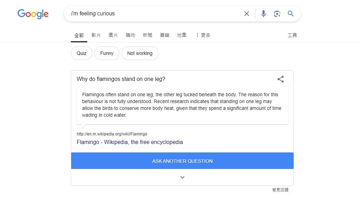The height and width of the screenshot is (203, 360).
Task: Click the Google logo
Action: tap(33, 14)
